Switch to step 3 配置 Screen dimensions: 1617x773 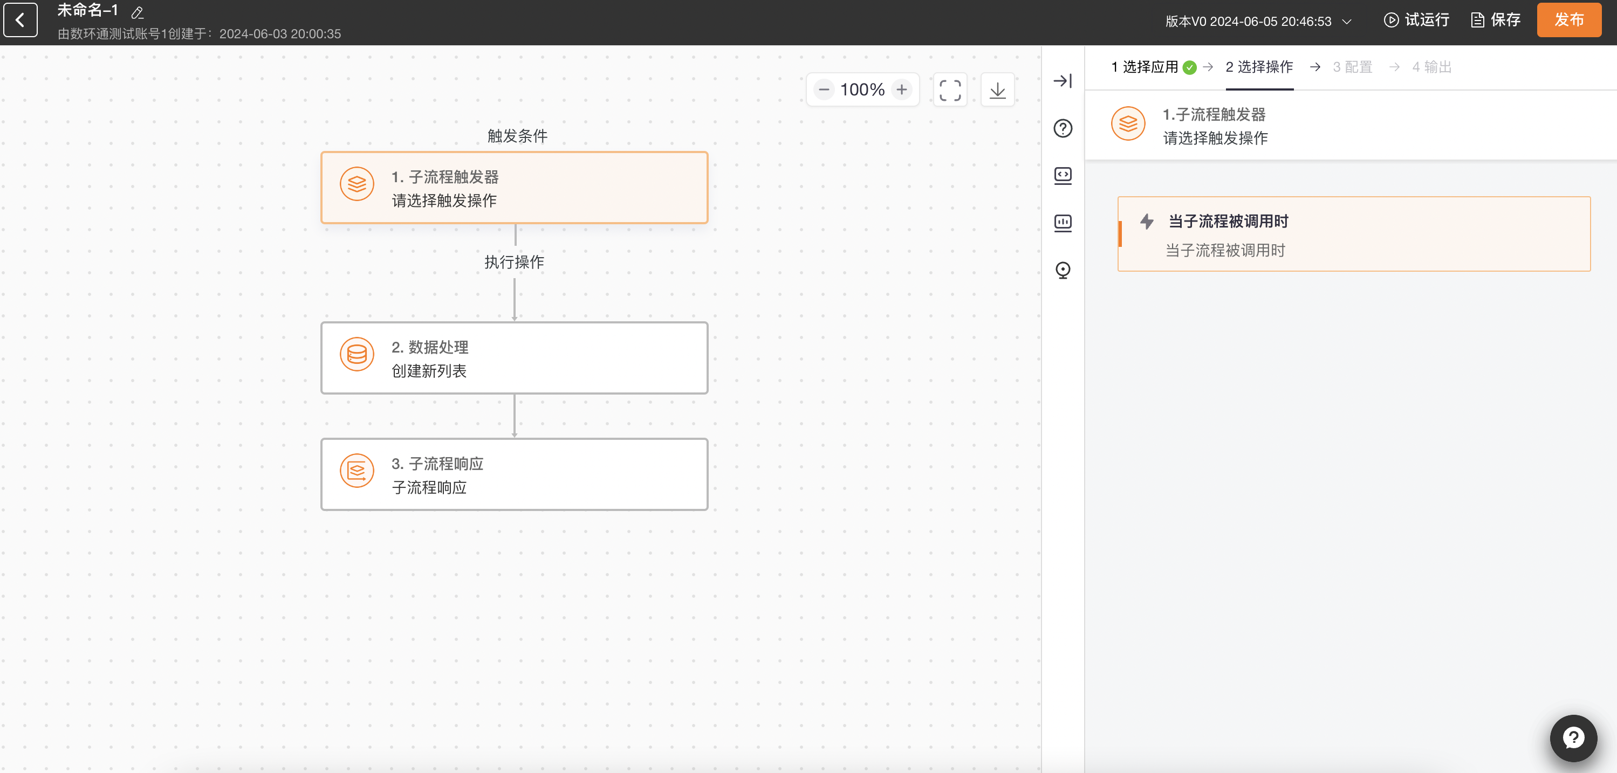tap(1353, 67)
